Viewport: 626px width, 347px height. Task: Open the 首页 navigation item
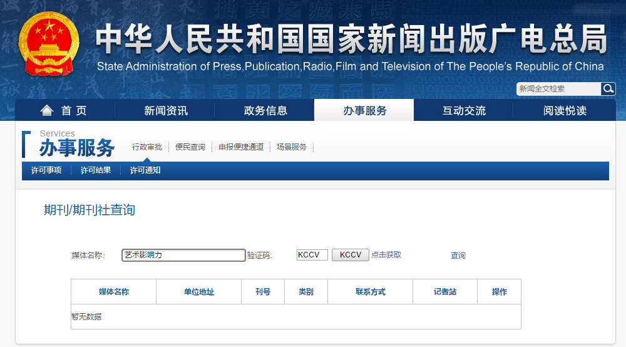(x=64, y=110)
